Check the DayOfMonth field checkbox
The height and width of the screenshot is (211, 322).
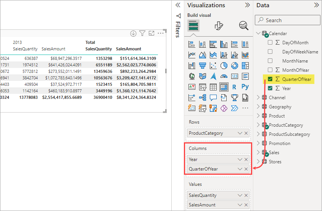[x=270, y=42]
